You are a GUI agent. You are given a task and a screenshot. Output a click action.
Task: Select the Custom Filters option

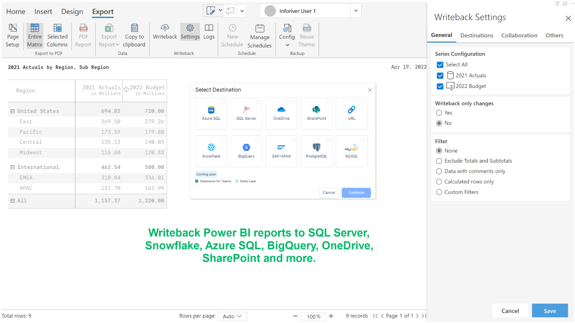(439, 192)
